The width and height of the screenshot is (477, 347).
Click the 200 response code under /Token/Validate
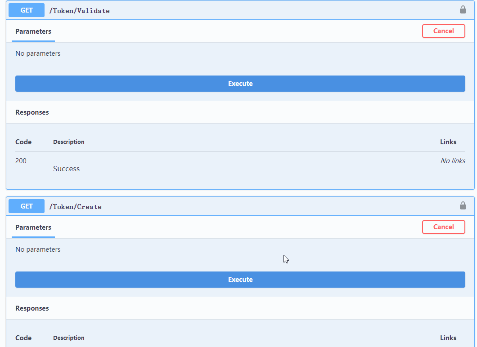click(21, 161)
